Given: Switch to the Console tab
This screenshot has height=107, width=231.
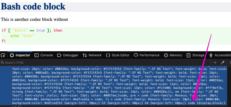Looking at the screenshot, I should click(x=43, y=55).
